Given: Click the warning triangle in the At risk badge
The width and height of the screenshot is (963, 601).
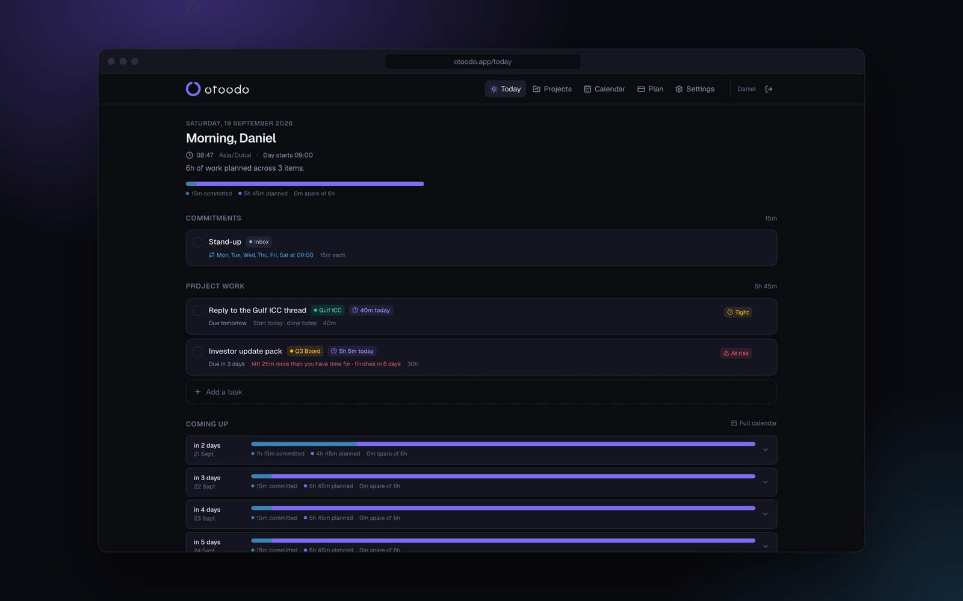Looking at the screenshot, I should point(726,353).
